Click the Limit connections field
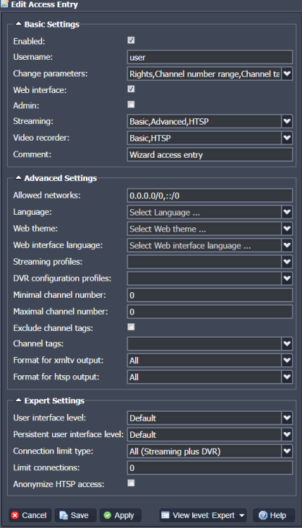 [210, 467]
